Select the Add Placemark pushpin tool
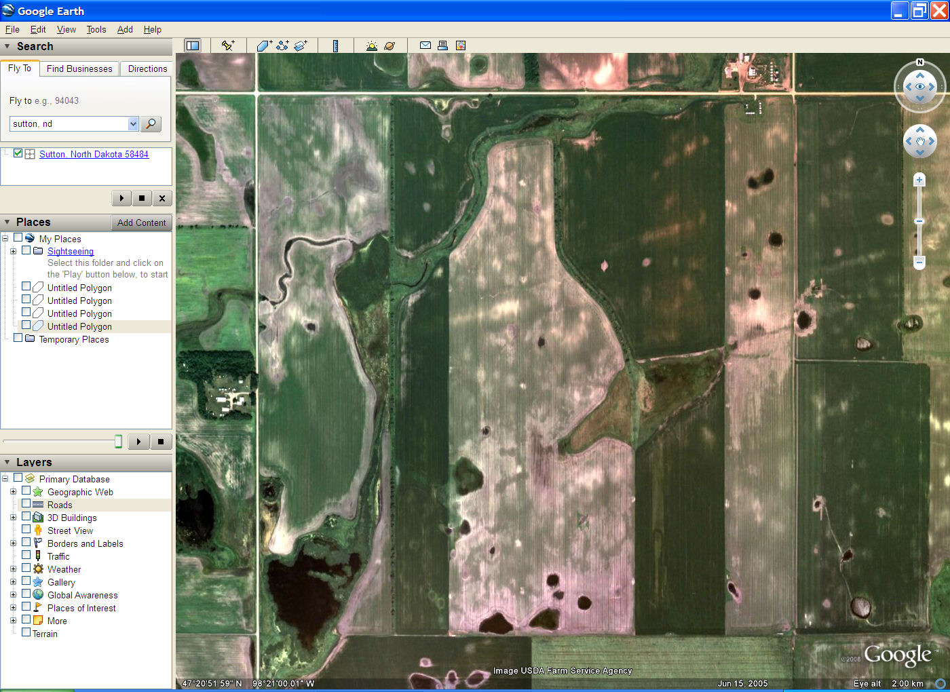 point(228,45)
